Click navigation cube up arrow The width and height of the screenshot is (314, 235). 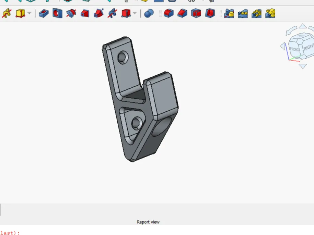[303, 26]
